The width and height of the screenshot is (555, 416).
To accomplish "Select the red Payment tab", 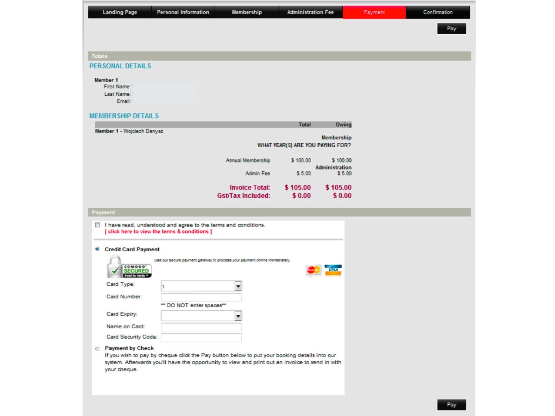I will pyautogui.click(x=374, y=12).
